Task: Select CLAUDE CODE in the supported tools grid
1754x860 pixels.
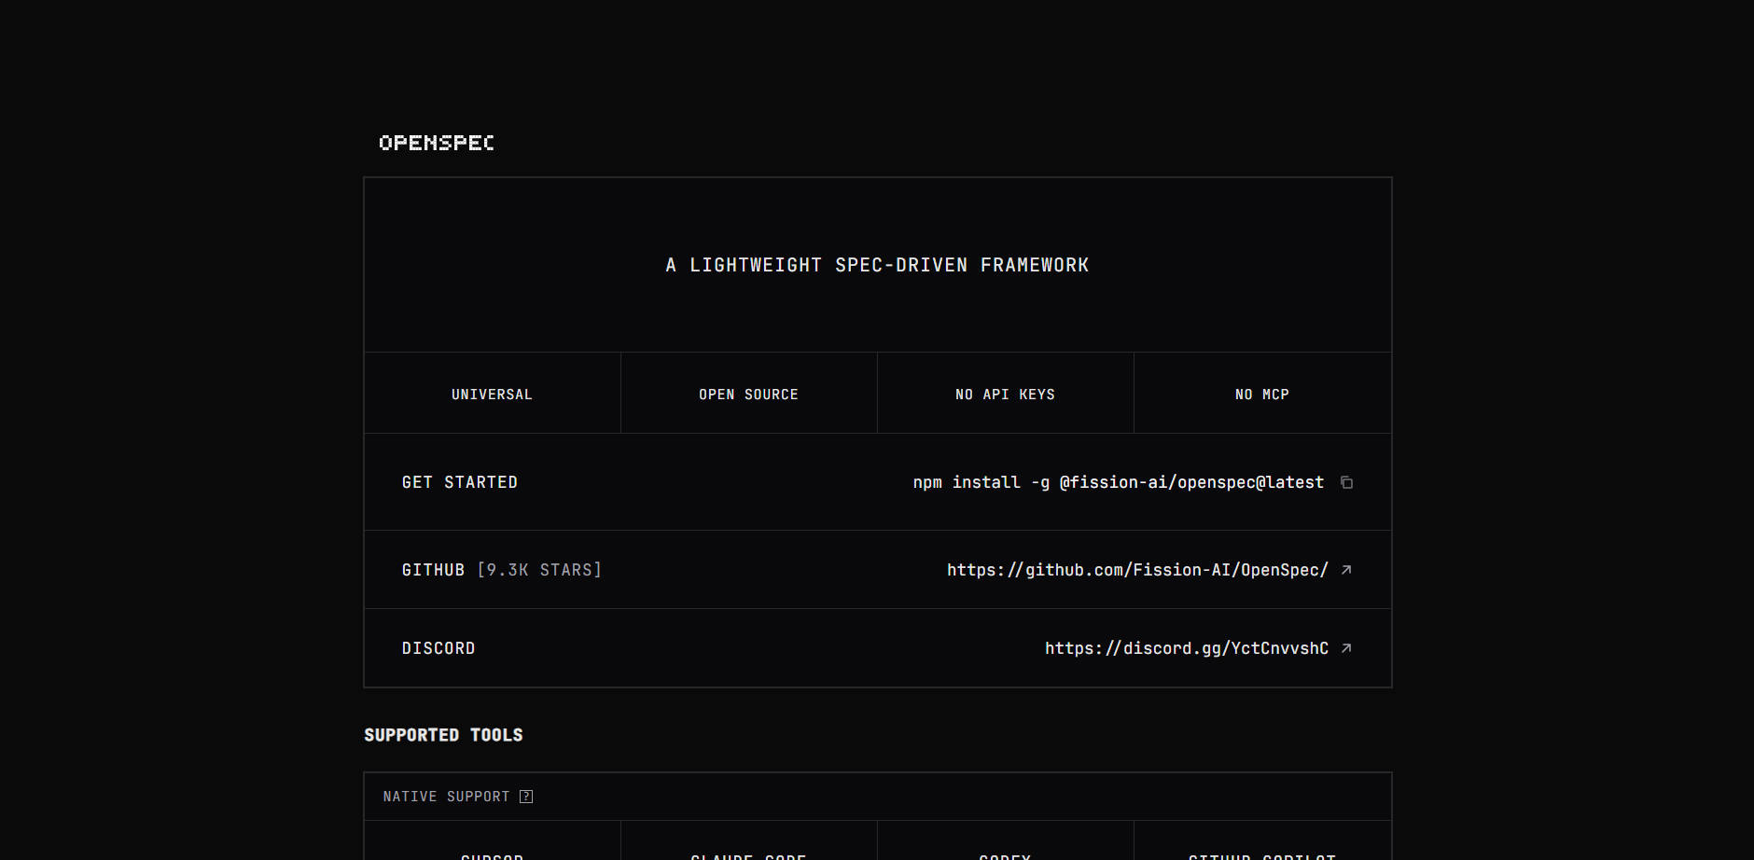Action: pos(748,853)
